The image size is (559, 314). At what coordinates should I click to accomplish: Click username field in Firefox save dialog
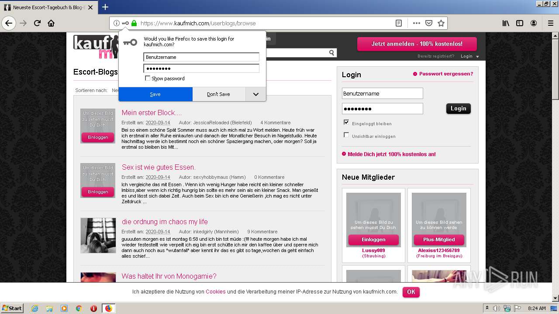tap(201, 57)
